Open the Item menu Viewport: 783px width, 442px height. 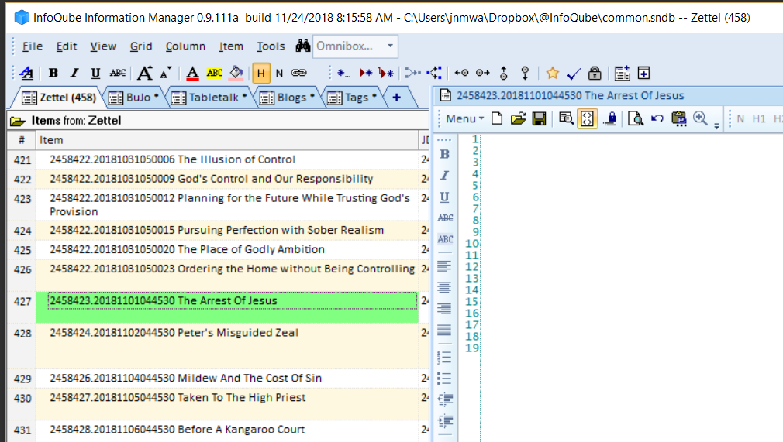coord(231,46)
